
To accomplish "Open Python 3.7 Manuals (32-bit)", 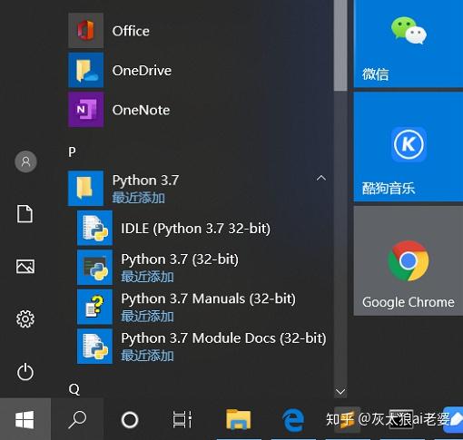I will point(200,307).
